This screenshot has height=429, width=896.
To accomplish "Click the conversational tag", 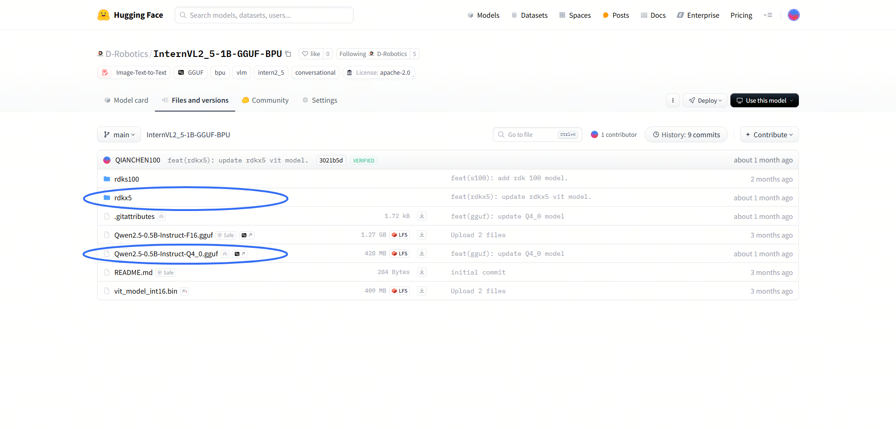I will point(315,72).
